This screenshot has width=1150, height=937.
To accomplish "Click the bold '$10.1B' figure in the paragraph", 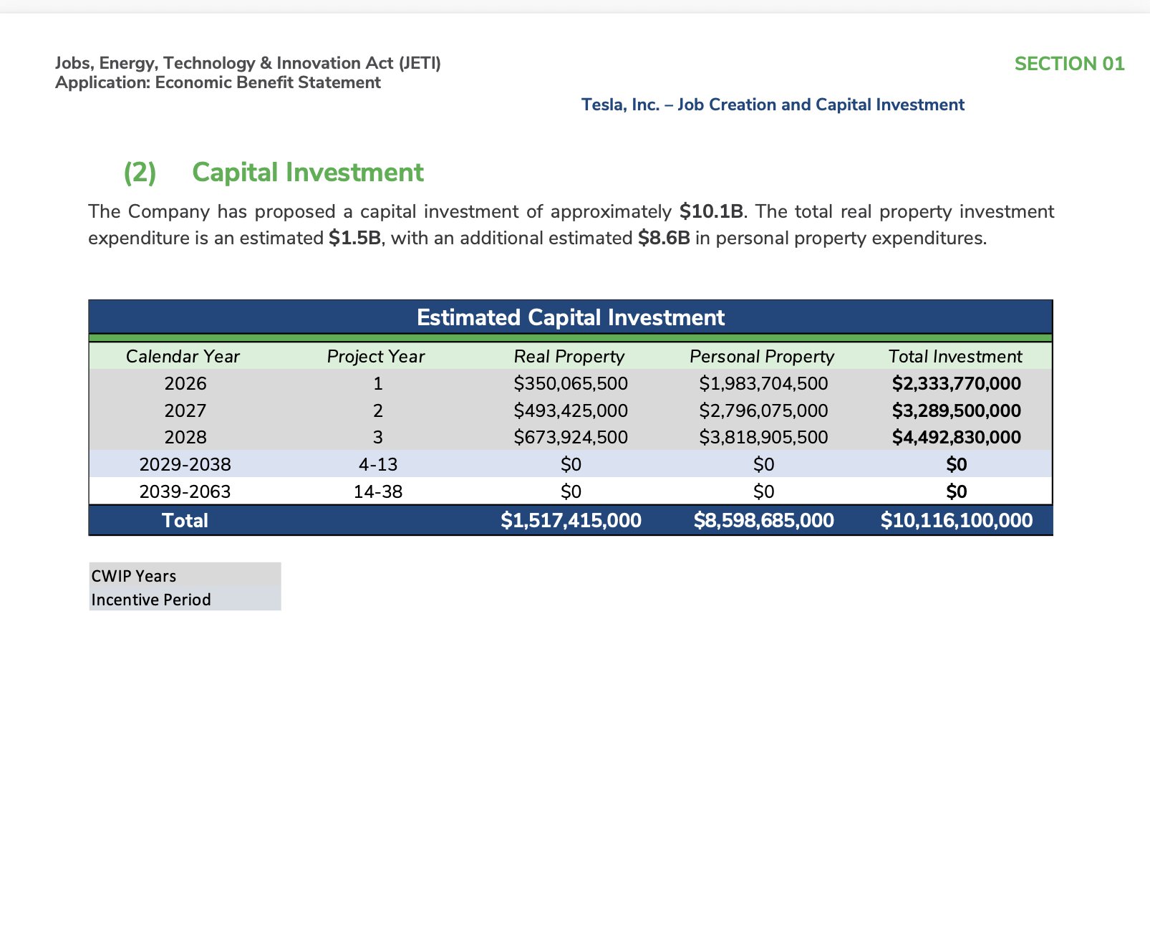I will click(x=711, y=211).
